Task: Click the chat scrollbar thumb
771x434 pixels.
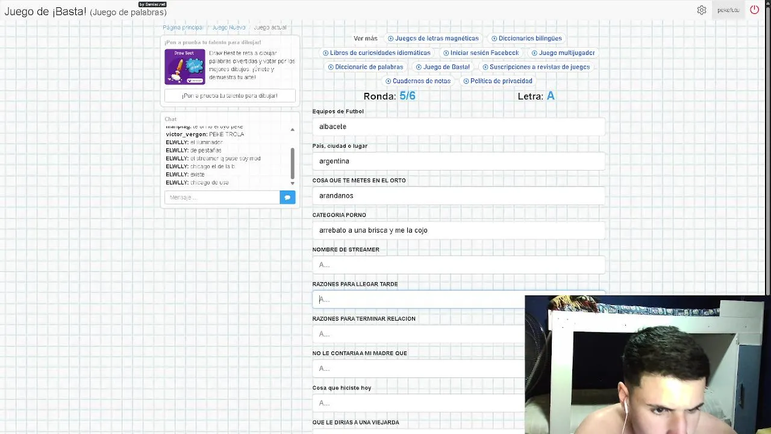Action: 292,163
